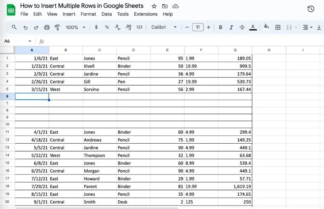Open version history clock icon
This screenshot has height=209, width=324.
(311, 9)
